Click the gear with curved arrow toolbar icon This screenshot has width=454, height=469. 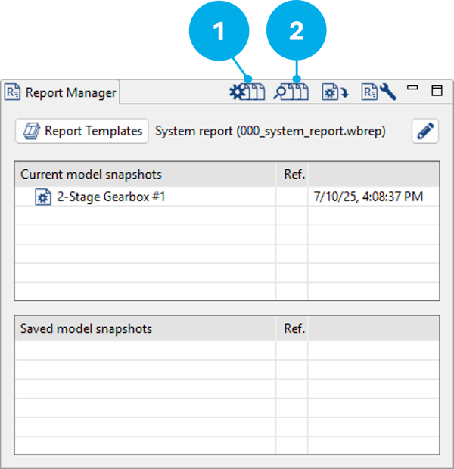[334, 92]
